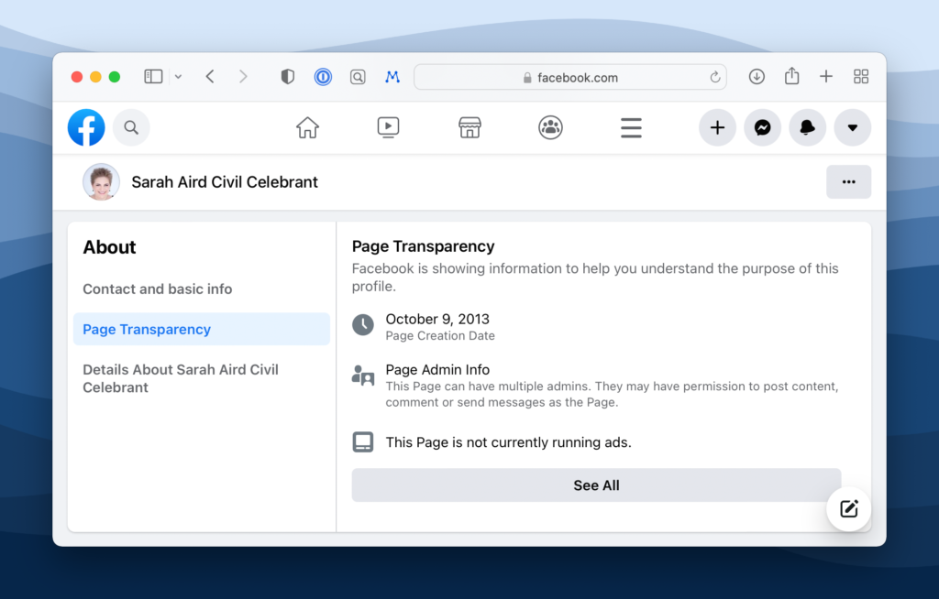
Task: Open Details About Sarah Aird Civil Celebrant
Action: [x=181, y=378]
